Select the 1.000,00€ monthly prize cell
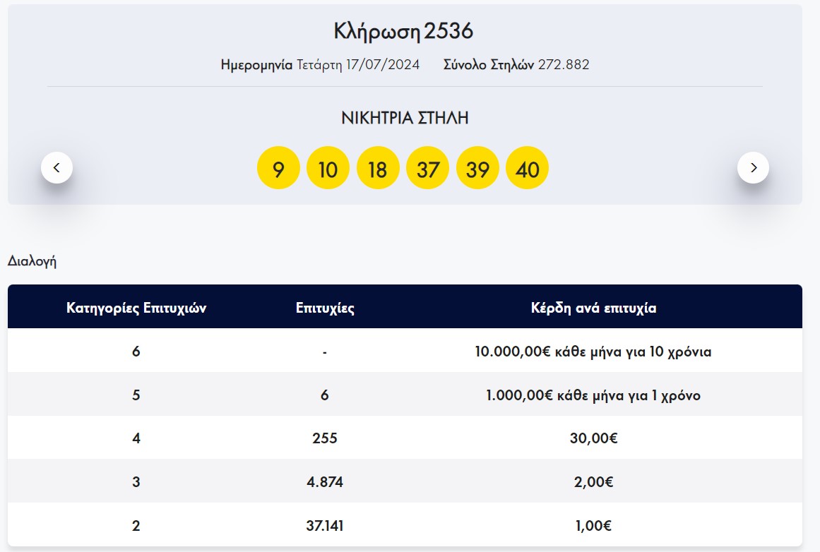 click(x=593, y=395)
